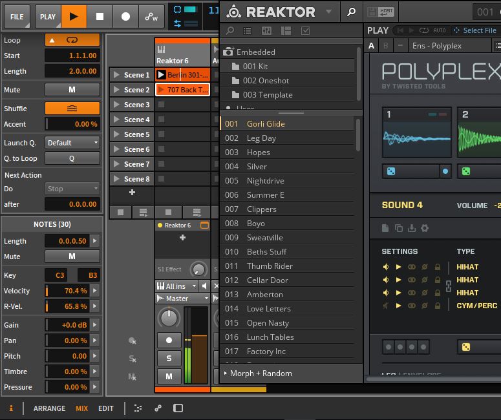Open the Next Action Stop dropdown
The width and height of the screenshot is (501, 420).
(72, 189)
